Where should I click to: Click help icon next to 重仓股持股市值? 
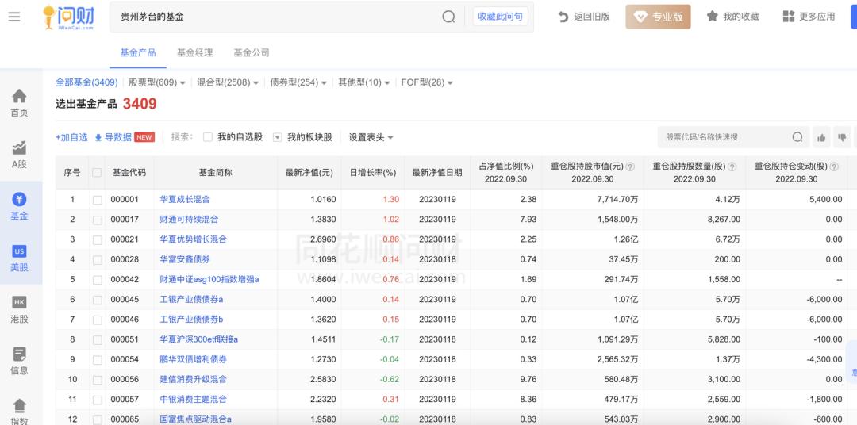click(630, 167)
